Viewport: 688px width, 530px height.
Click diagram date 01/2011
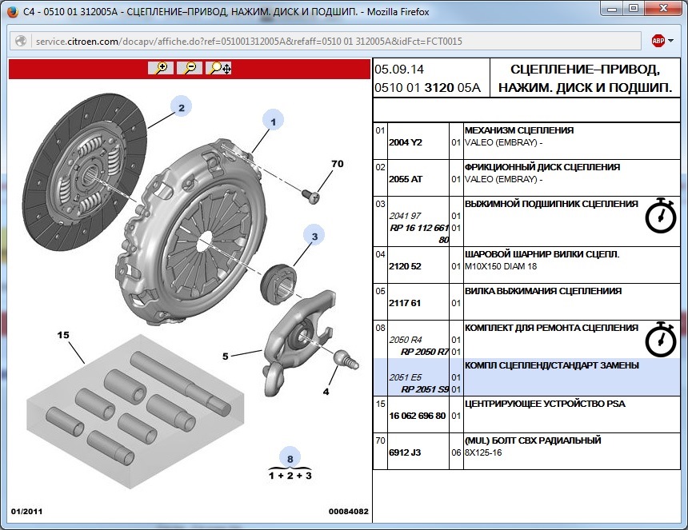click(x=26, y=511)
